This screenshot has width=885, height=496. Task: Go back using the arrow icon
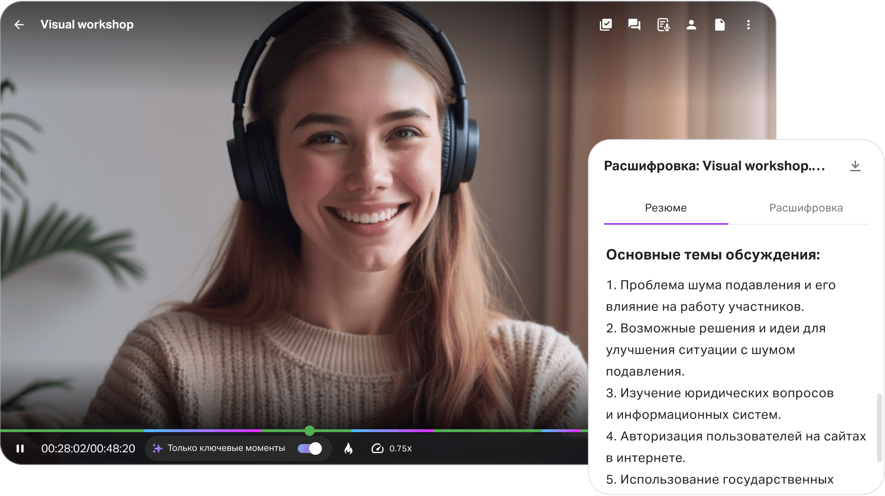(x=19, y=25)
